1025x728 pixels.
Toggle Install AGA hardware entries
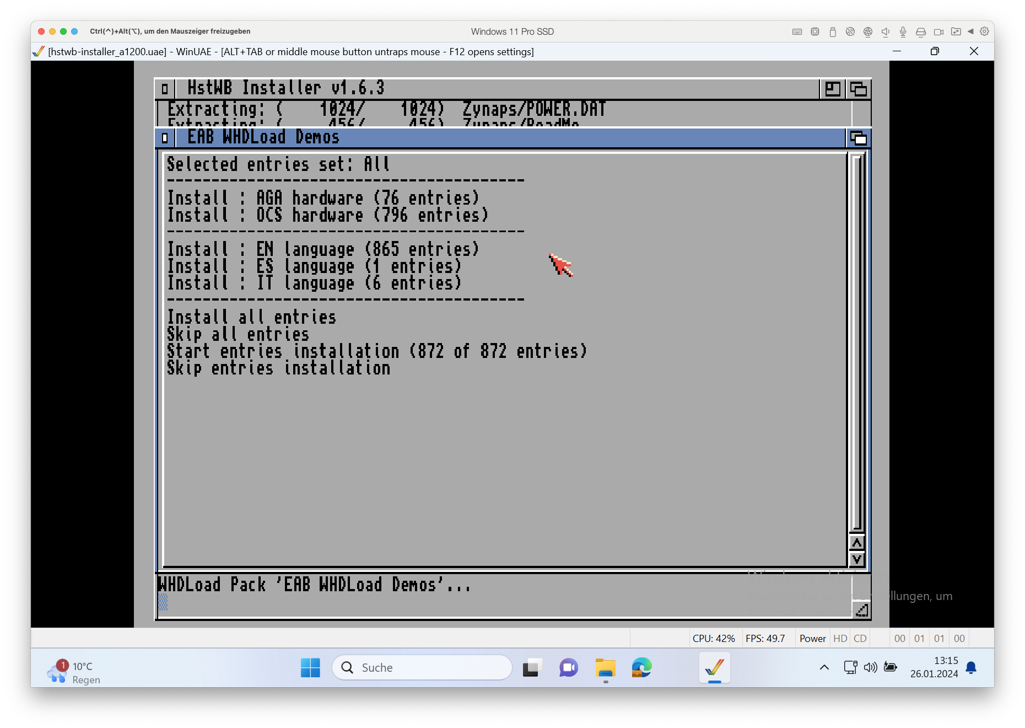[323, 197]
